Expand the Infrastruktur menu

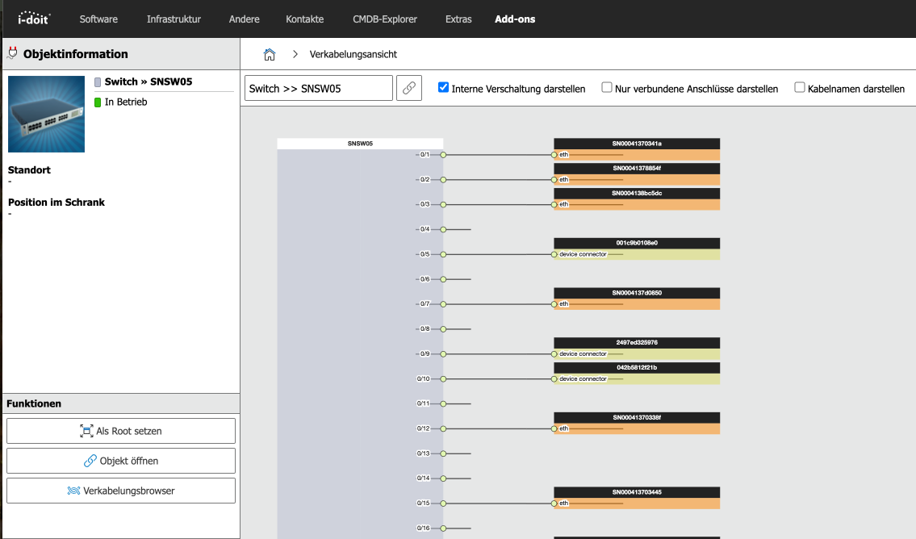174,19
